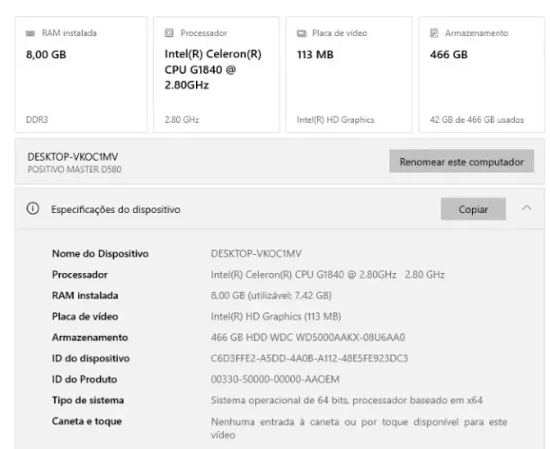Click the Nome do Dispositivo row label
This screenshot has height=449, width=550.
tap(101, 253)
